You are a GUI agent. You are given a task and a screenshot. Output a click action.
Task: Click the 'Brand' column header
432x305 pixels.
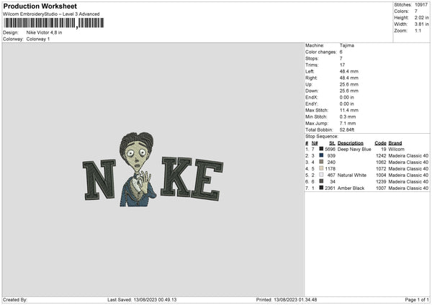395,143
